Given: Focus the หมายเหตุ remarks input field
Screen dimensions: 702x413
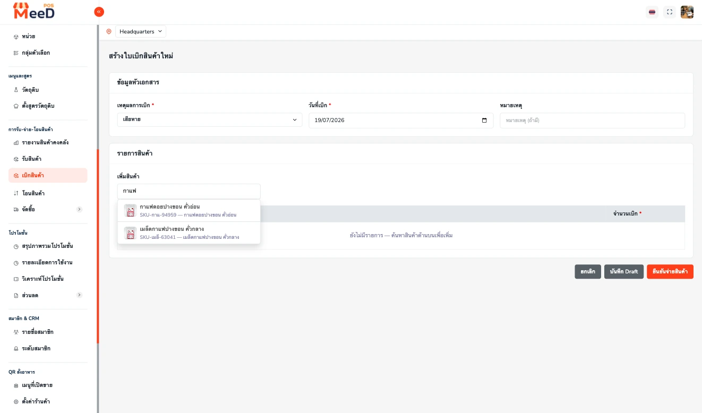Looking at the screenshot, I should [593, 121].
